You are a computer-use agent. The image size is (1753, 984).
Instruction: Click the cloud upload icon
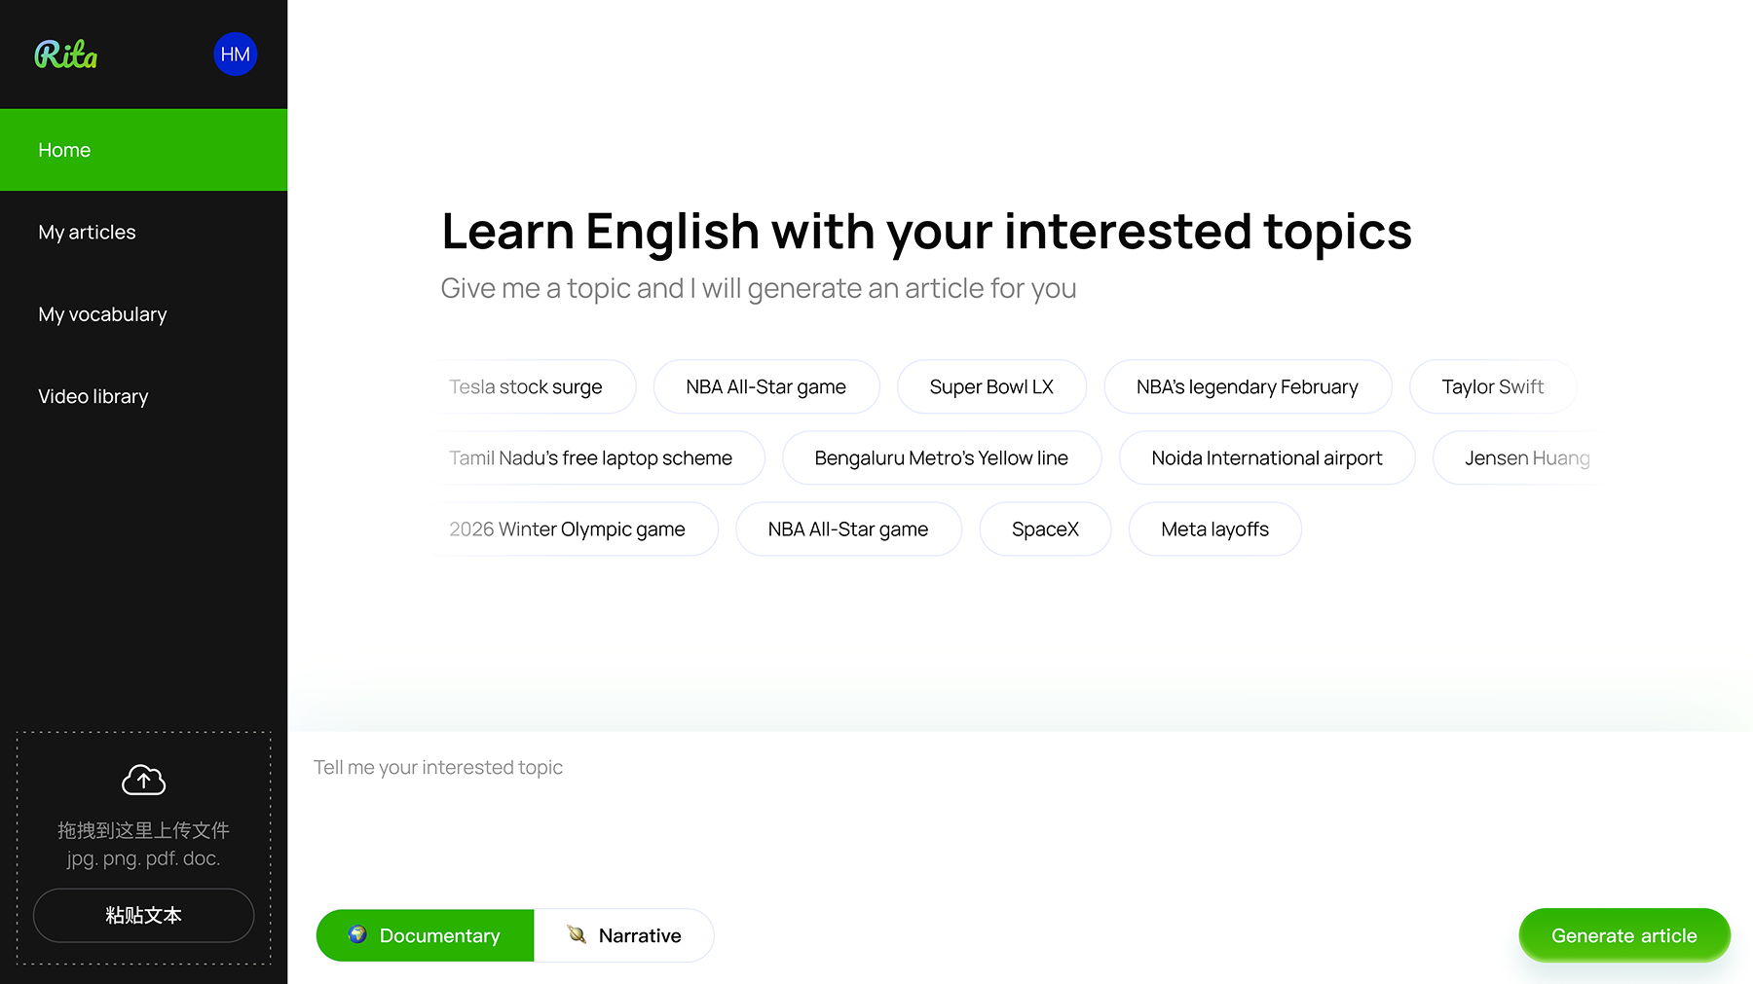[143, 780]
